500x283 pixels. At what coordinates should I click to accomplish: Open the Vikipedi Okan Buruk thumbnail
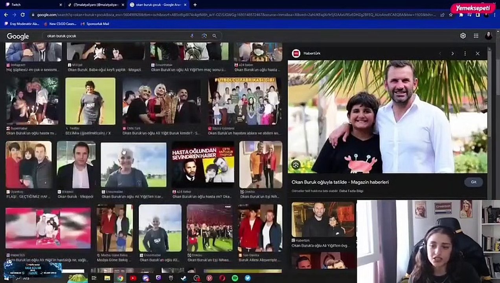76,164
